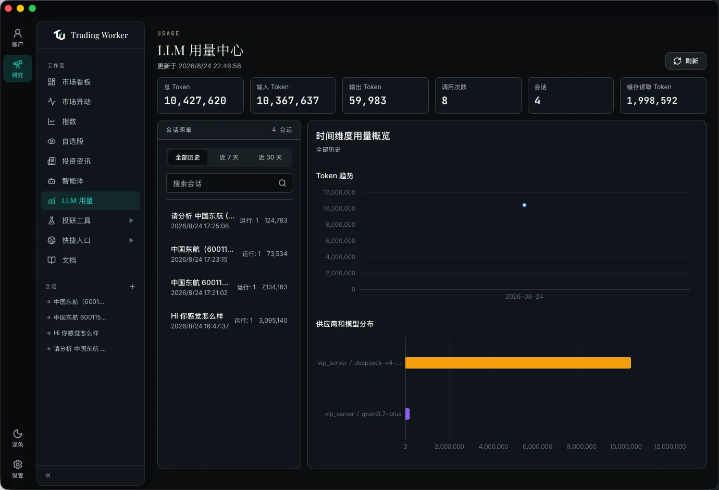Click the Trading Worker logo icon
719x490 pixels.
(59, 35)
